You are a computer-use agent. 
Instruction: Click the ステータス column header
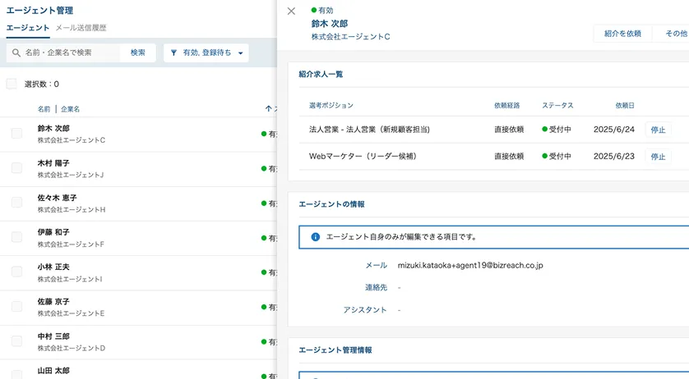tap(557, 105)
